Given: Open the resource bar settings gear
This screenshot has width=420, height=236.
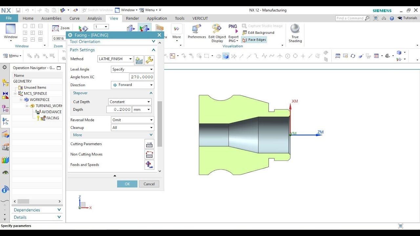Looking at the screenshot, I should [5, 68].
